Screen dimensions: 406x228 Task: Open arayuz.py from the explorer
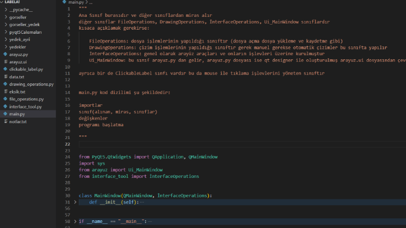[18, 55]
